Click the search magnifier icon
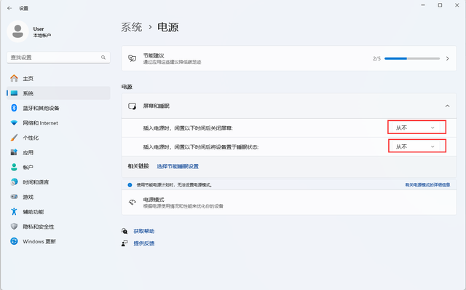466x290 pixels. pos(103,58)
